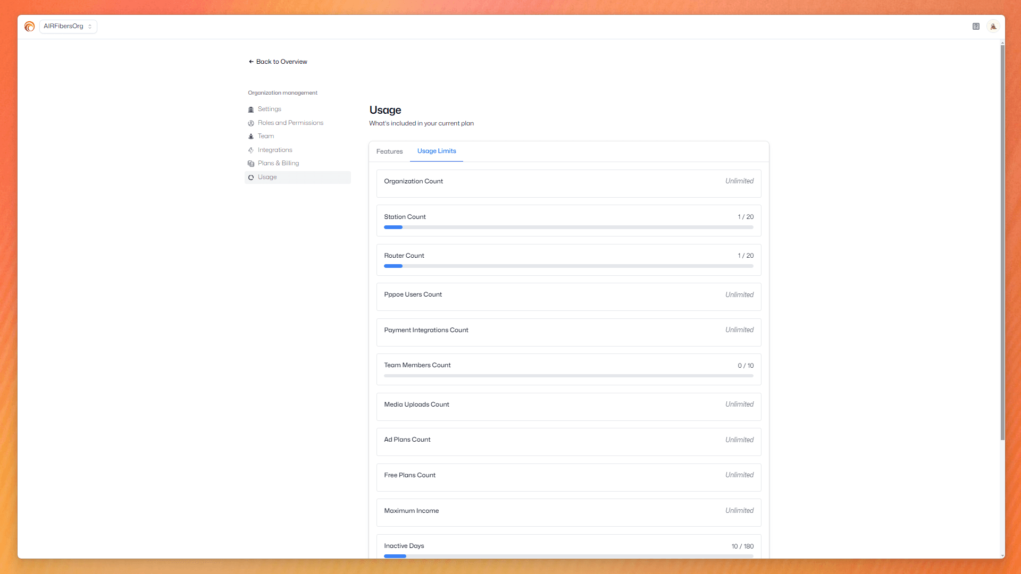Click the Organization Count limit row
1021x574 pixels.
(x=568, y=183)
